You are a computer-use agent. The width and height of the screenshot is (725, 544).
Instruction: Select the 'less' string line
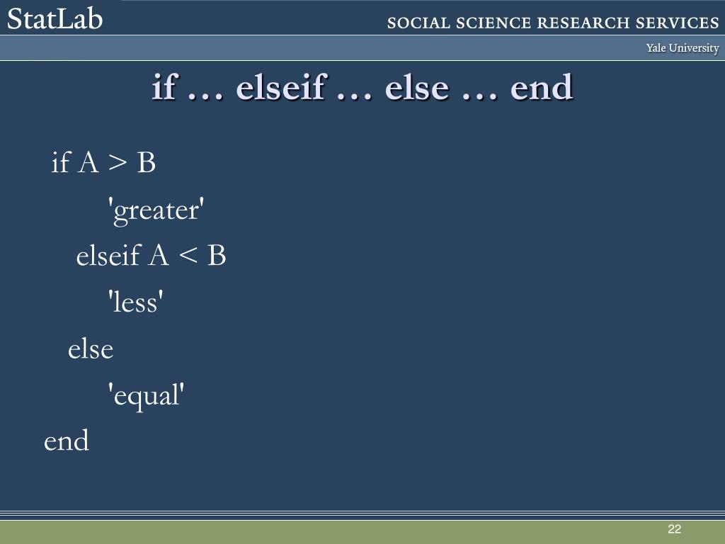(135, 302)
